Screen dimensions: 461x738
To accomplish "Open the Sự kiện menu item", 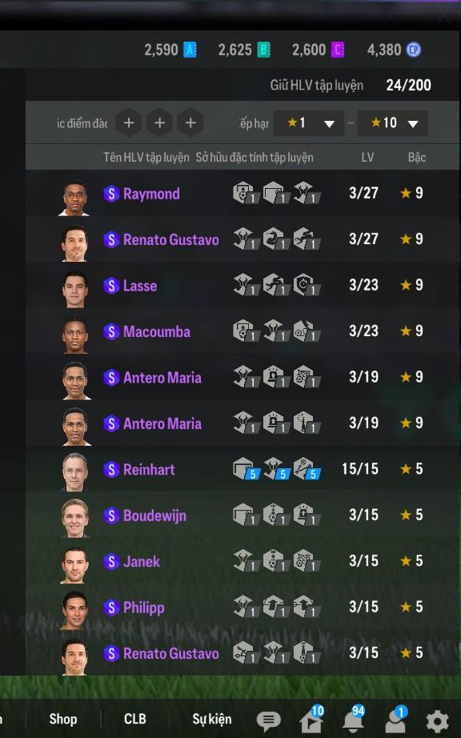I will [211, 719].
